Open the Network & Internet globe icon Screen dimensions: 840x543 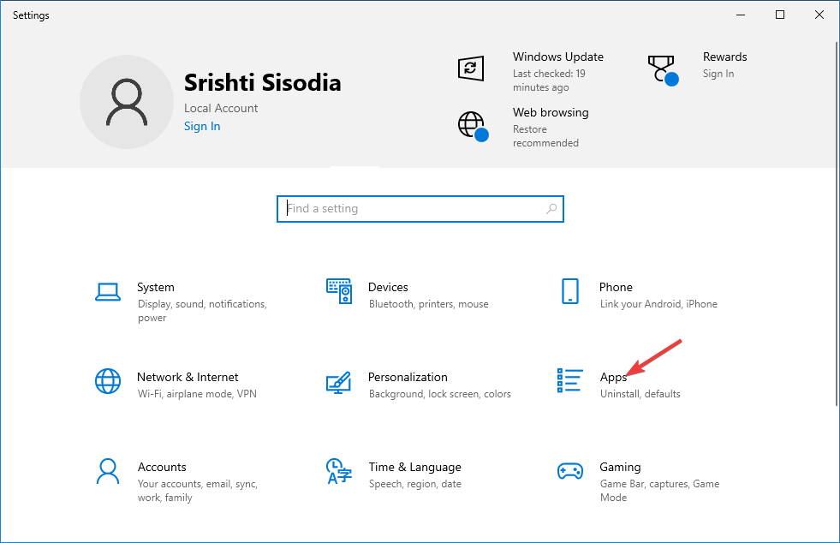tap(108, 381)
